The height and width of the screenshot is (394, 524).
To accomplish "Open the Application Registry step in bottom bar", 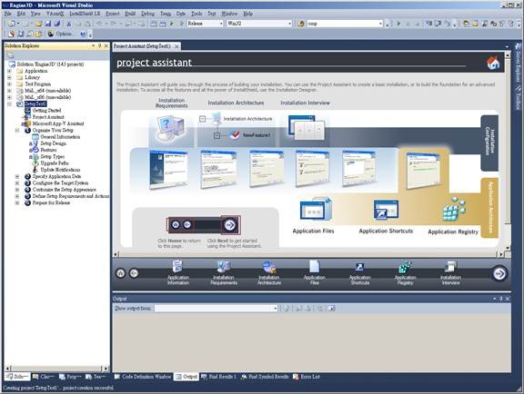I will click(406, 272).
